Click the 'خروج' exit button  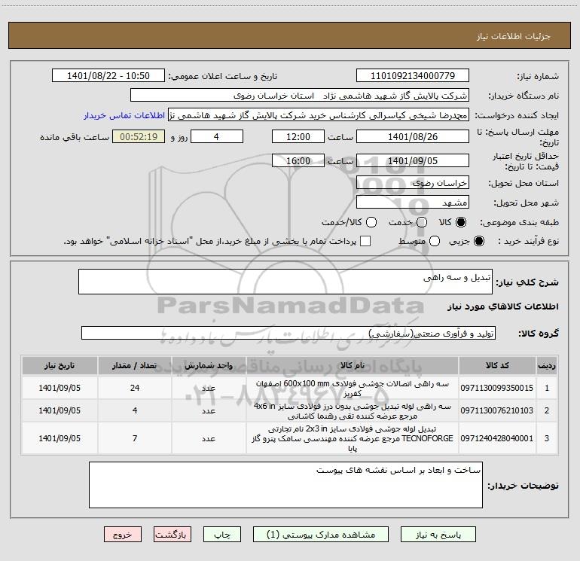pos(123,535)
